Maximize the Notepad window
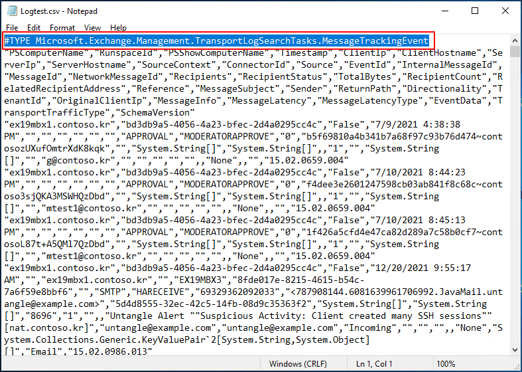This screenshot has width=522, height=372. click(475, 11)
